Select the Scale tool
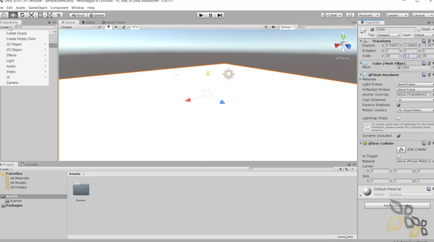Screen dimensions: 434x242 31,15
